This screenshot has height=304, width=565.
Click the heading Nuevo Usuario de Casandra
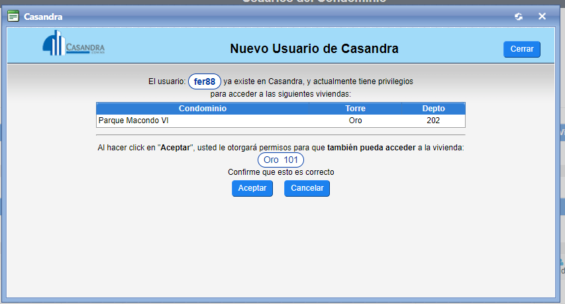coord(314,48)
